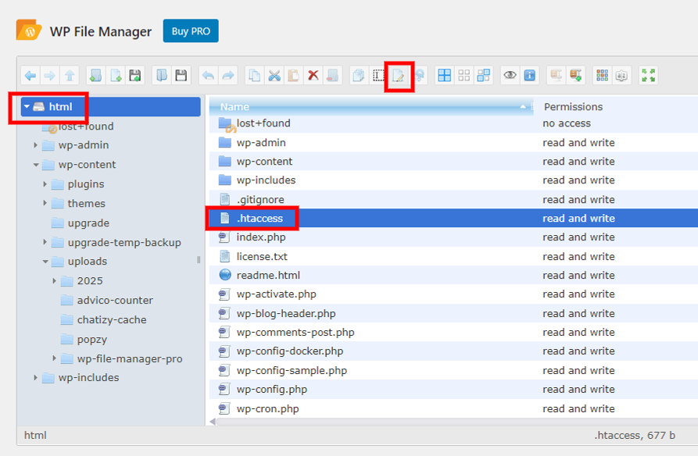This screenshot has width=698, height=456.
Task: Expand the wp-admin tree folder
Action: (x=36, y=145)
